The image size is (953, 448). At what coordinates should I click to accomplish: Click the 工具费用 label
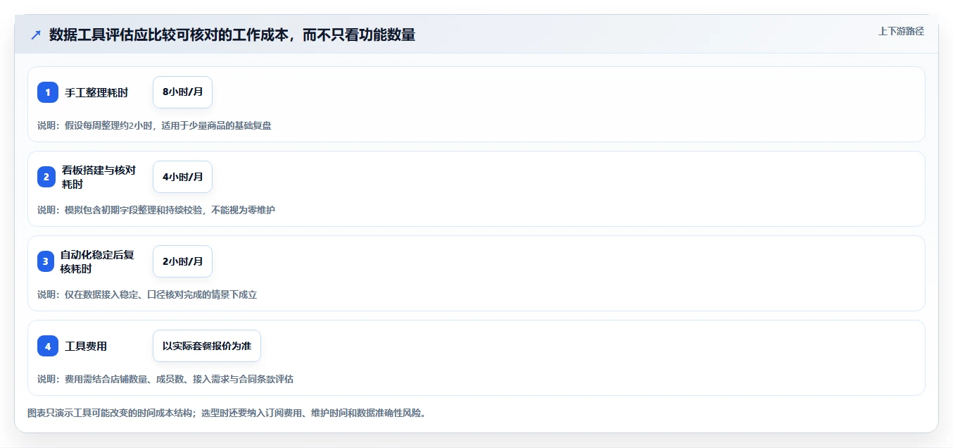[x=86, y=346]
